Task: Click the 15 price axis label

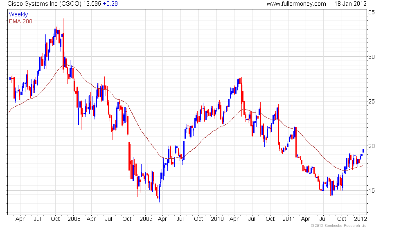Action: (x=372, y=191)
